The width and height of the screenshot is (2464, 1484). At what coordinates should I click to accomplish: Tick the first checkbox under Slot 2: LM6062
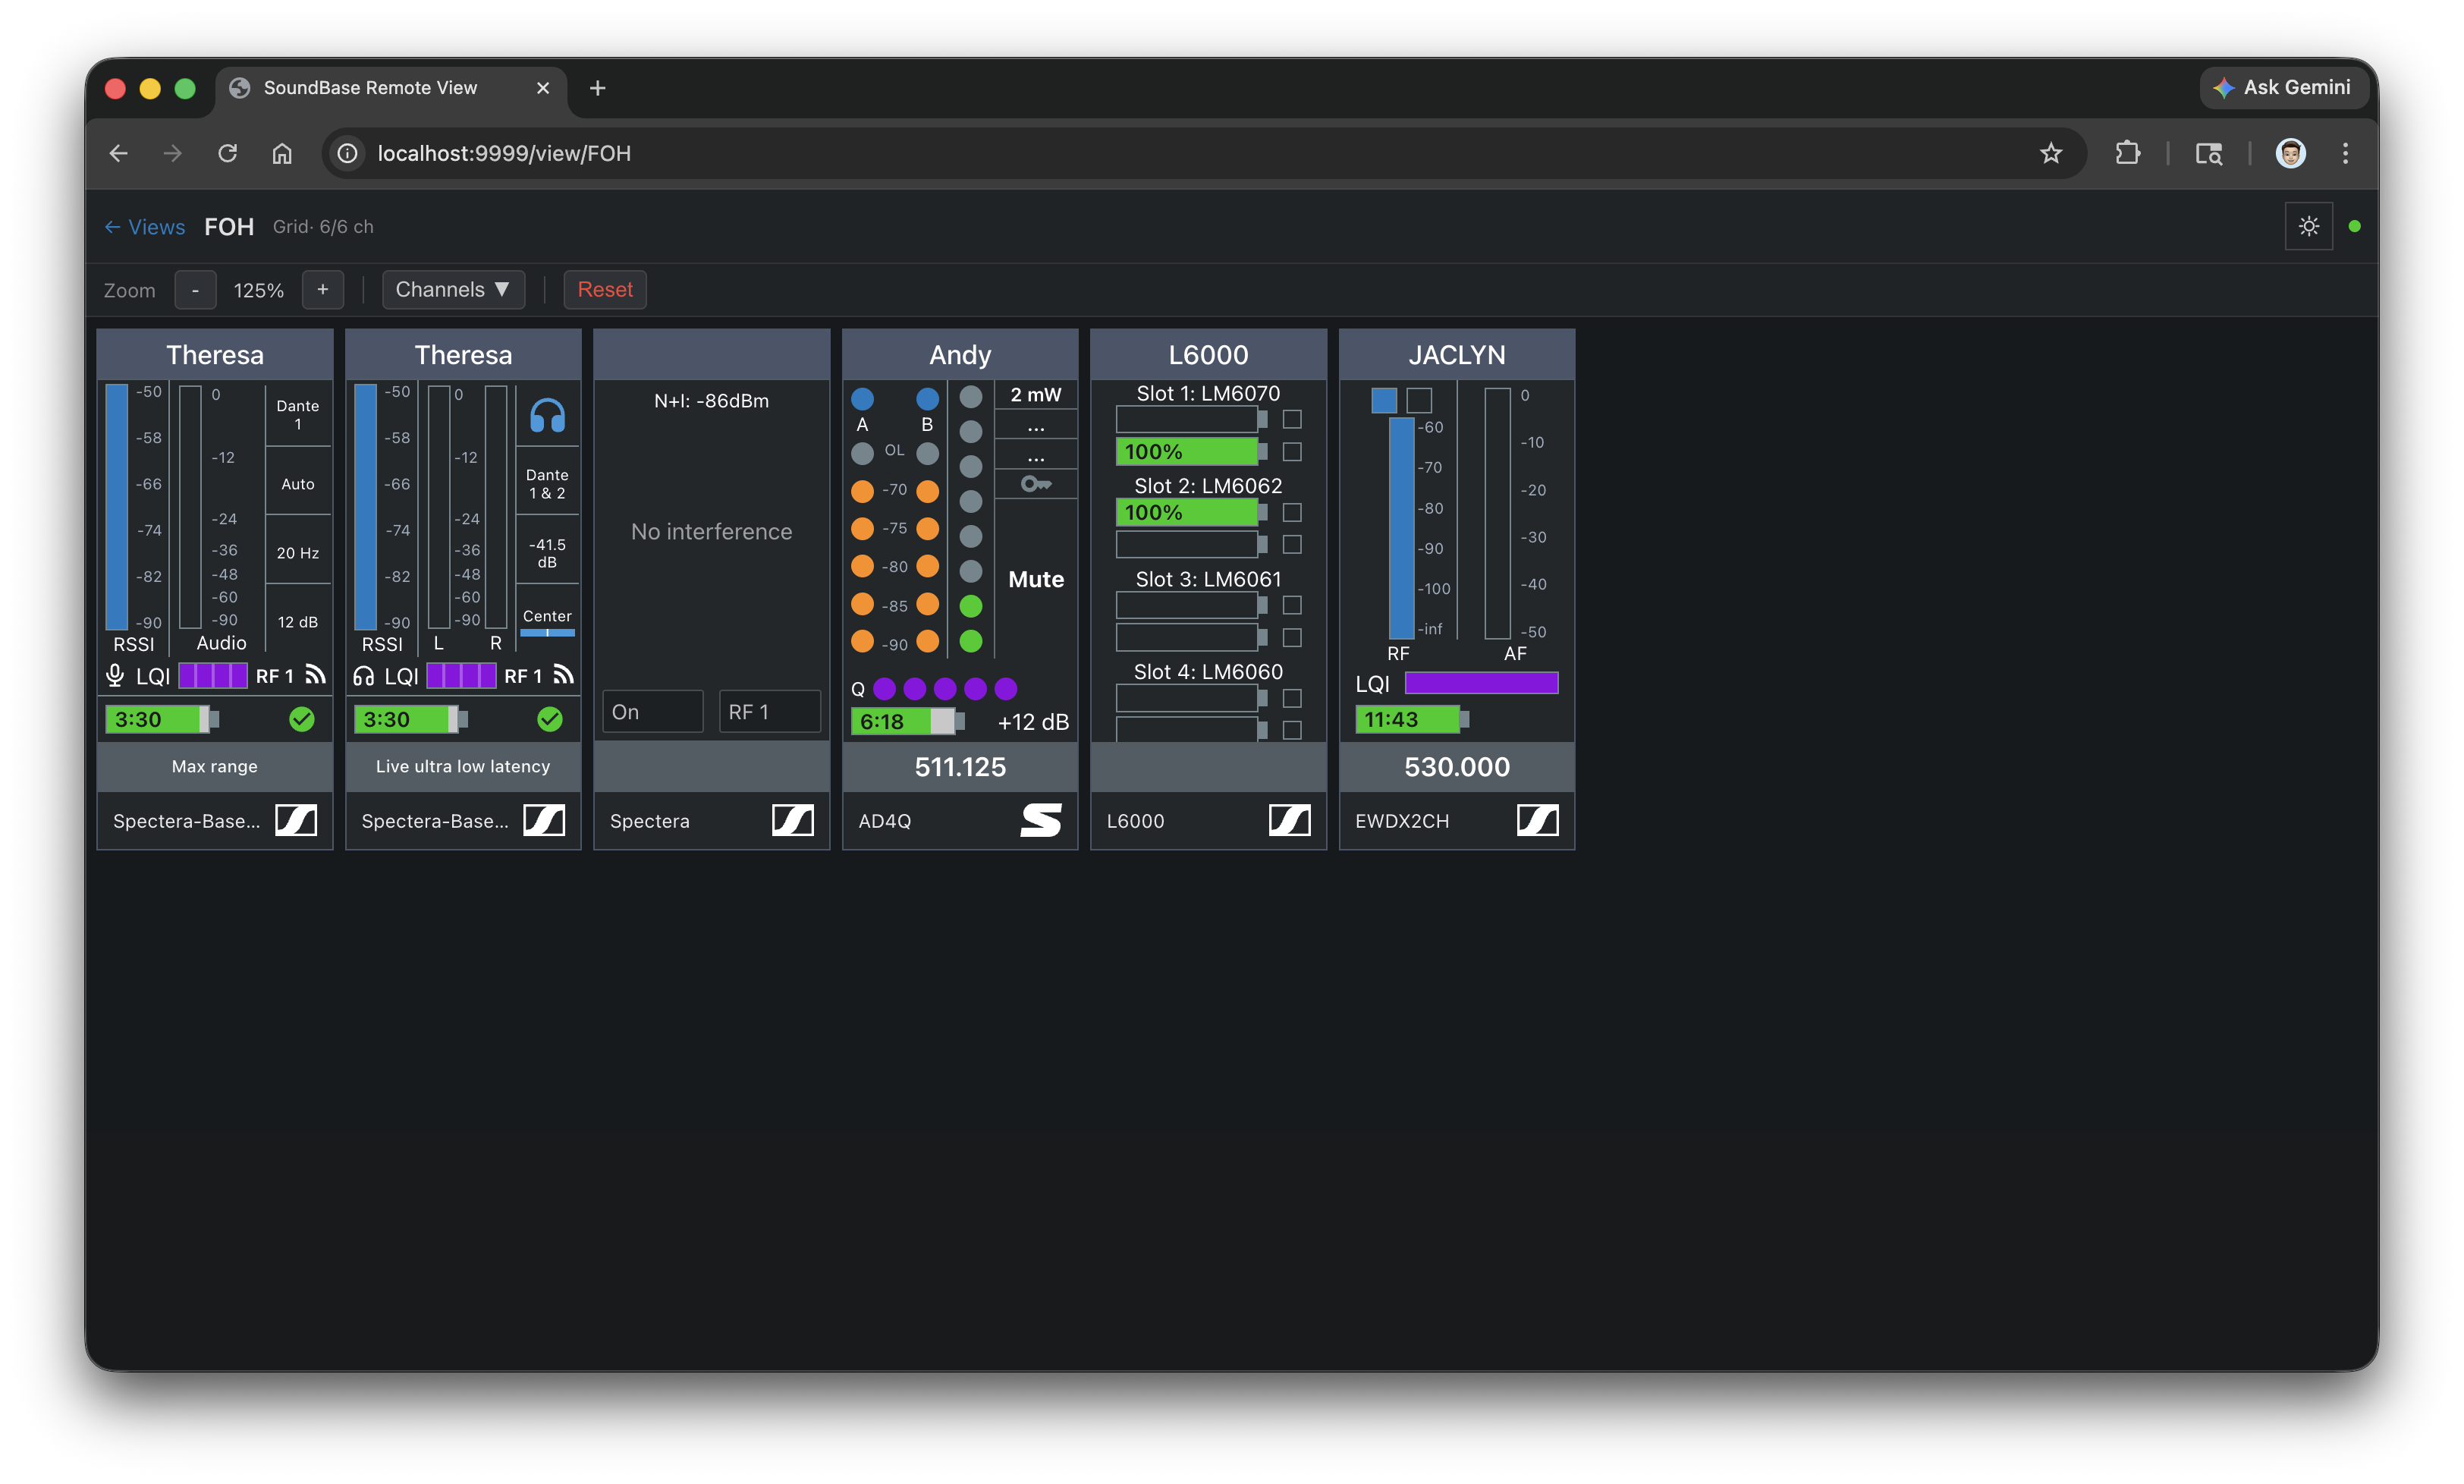click(x=1291, y=512)
